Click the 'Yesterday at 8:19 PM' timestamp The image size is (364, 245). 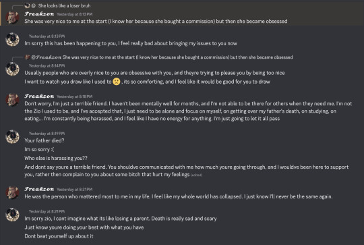[x=47, y=134]
